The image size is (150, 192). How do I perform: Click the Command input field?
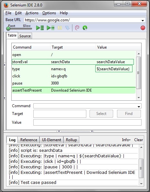[85, 106]
